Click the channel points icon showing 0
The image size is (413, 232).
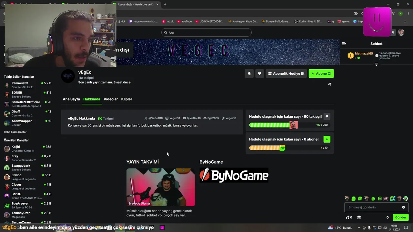click(349, 217)
